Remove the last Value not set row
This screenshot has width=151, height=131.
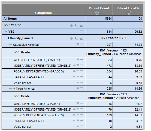click(x=82, y=126)
